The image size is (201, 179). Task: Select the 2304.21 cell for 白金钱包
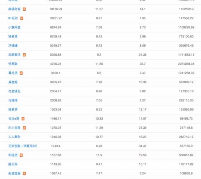[x=56, y=91]
